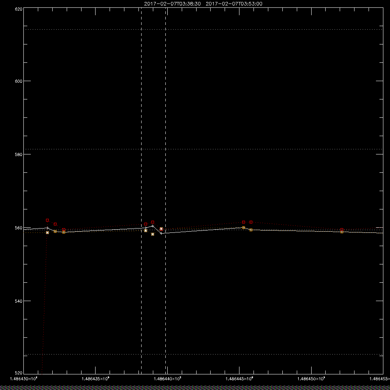Click the 540 y-axis label
This screenshot has height=390, width=390.
click(19, 301)
